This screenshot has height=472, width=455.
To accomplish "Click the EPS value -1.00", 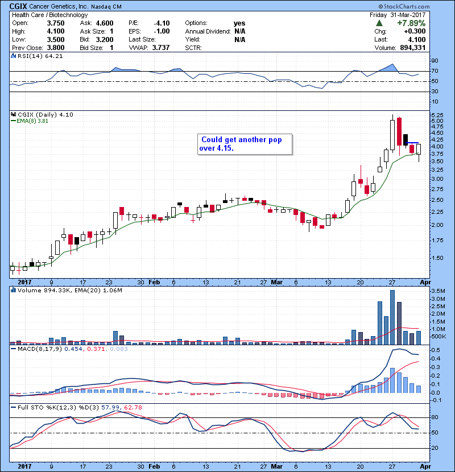I will tap(162, 31).
